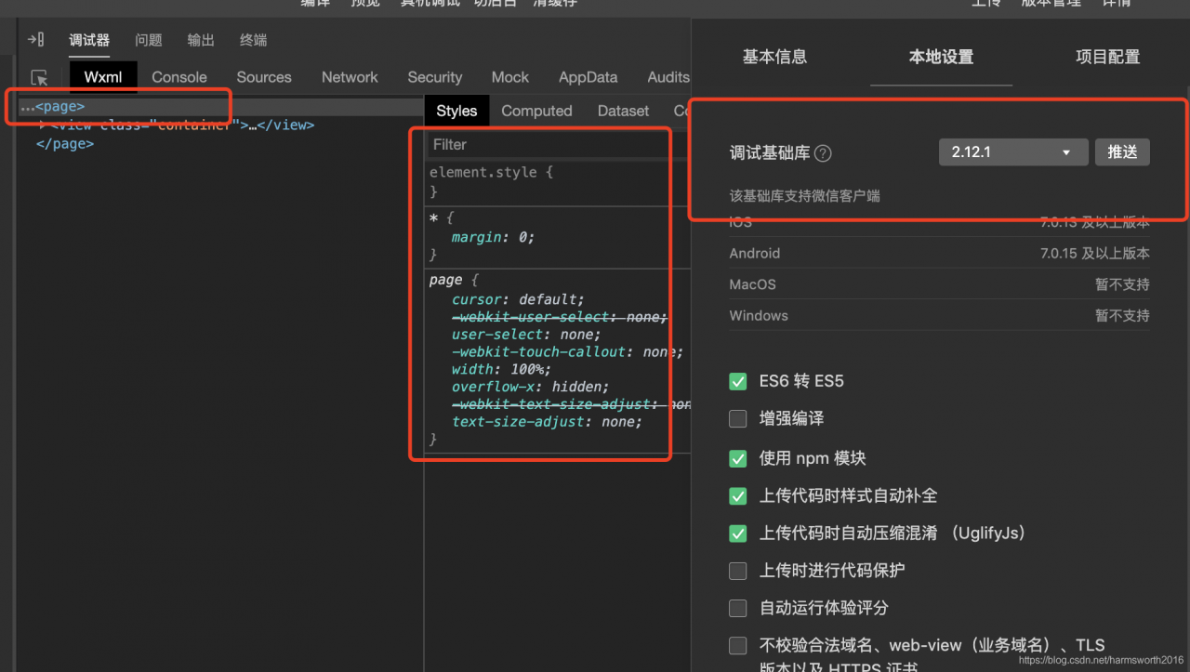Select the closing page tag line
This screenshot has width=1190, height=672.
pyautogui.click(x=64, y=144)
